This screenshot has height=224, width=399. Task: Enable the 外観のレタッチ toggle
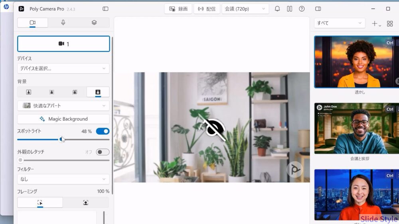click(x=103, y=152)
